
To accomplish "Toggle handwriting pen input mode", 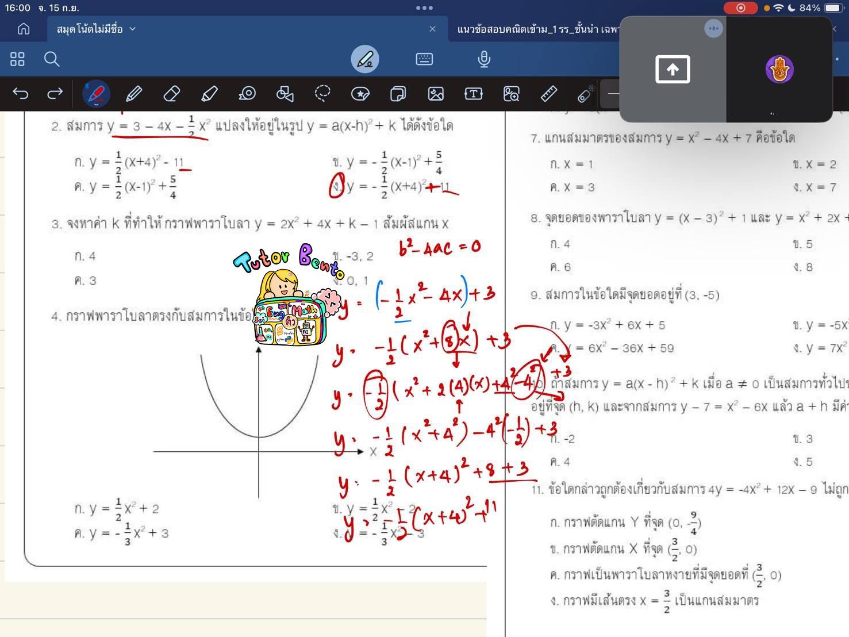I will point(365,59).
